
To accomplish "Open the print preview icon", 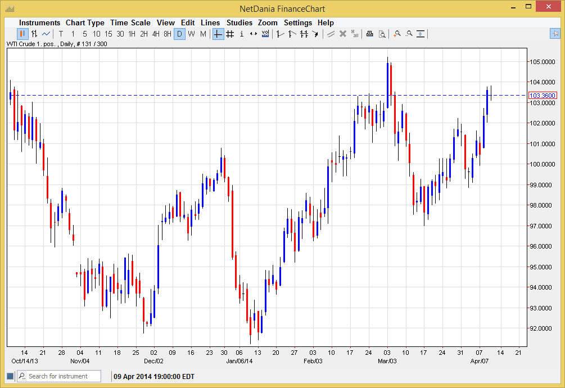I will coord(382,34).
